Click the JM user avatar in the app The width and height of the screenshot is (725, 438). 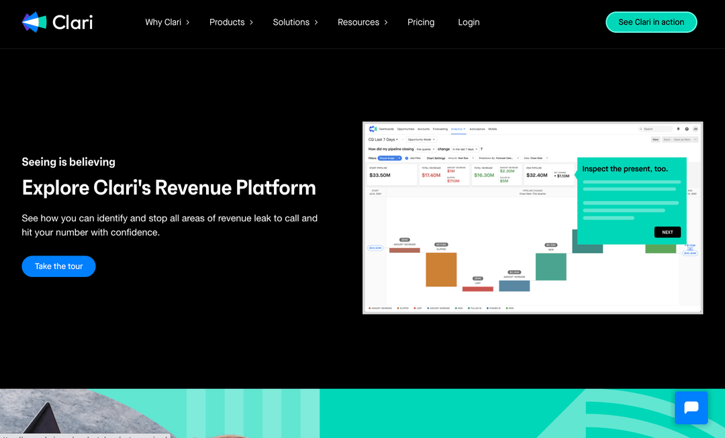tap(695, 129)
